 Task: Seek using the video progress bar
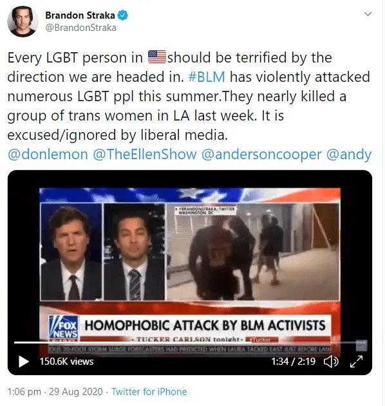[x=191, y=342]
